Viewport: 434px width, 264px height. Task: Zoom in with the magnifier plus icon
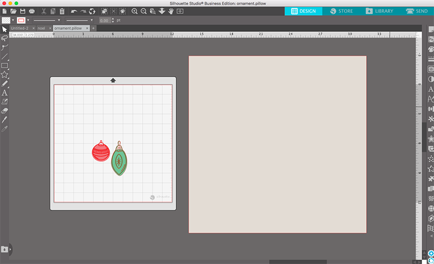point(135,11)
